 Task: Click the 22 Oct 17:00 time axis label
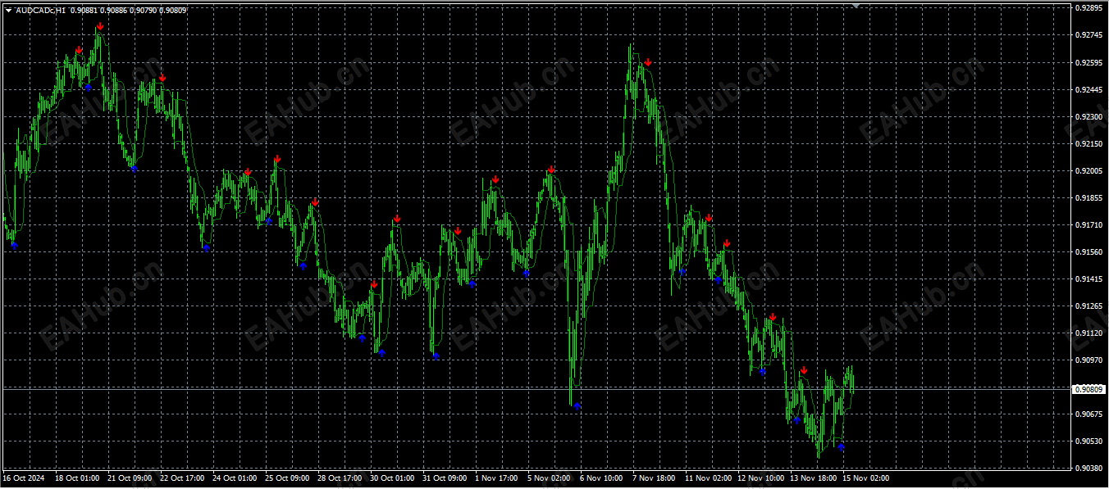182,478
